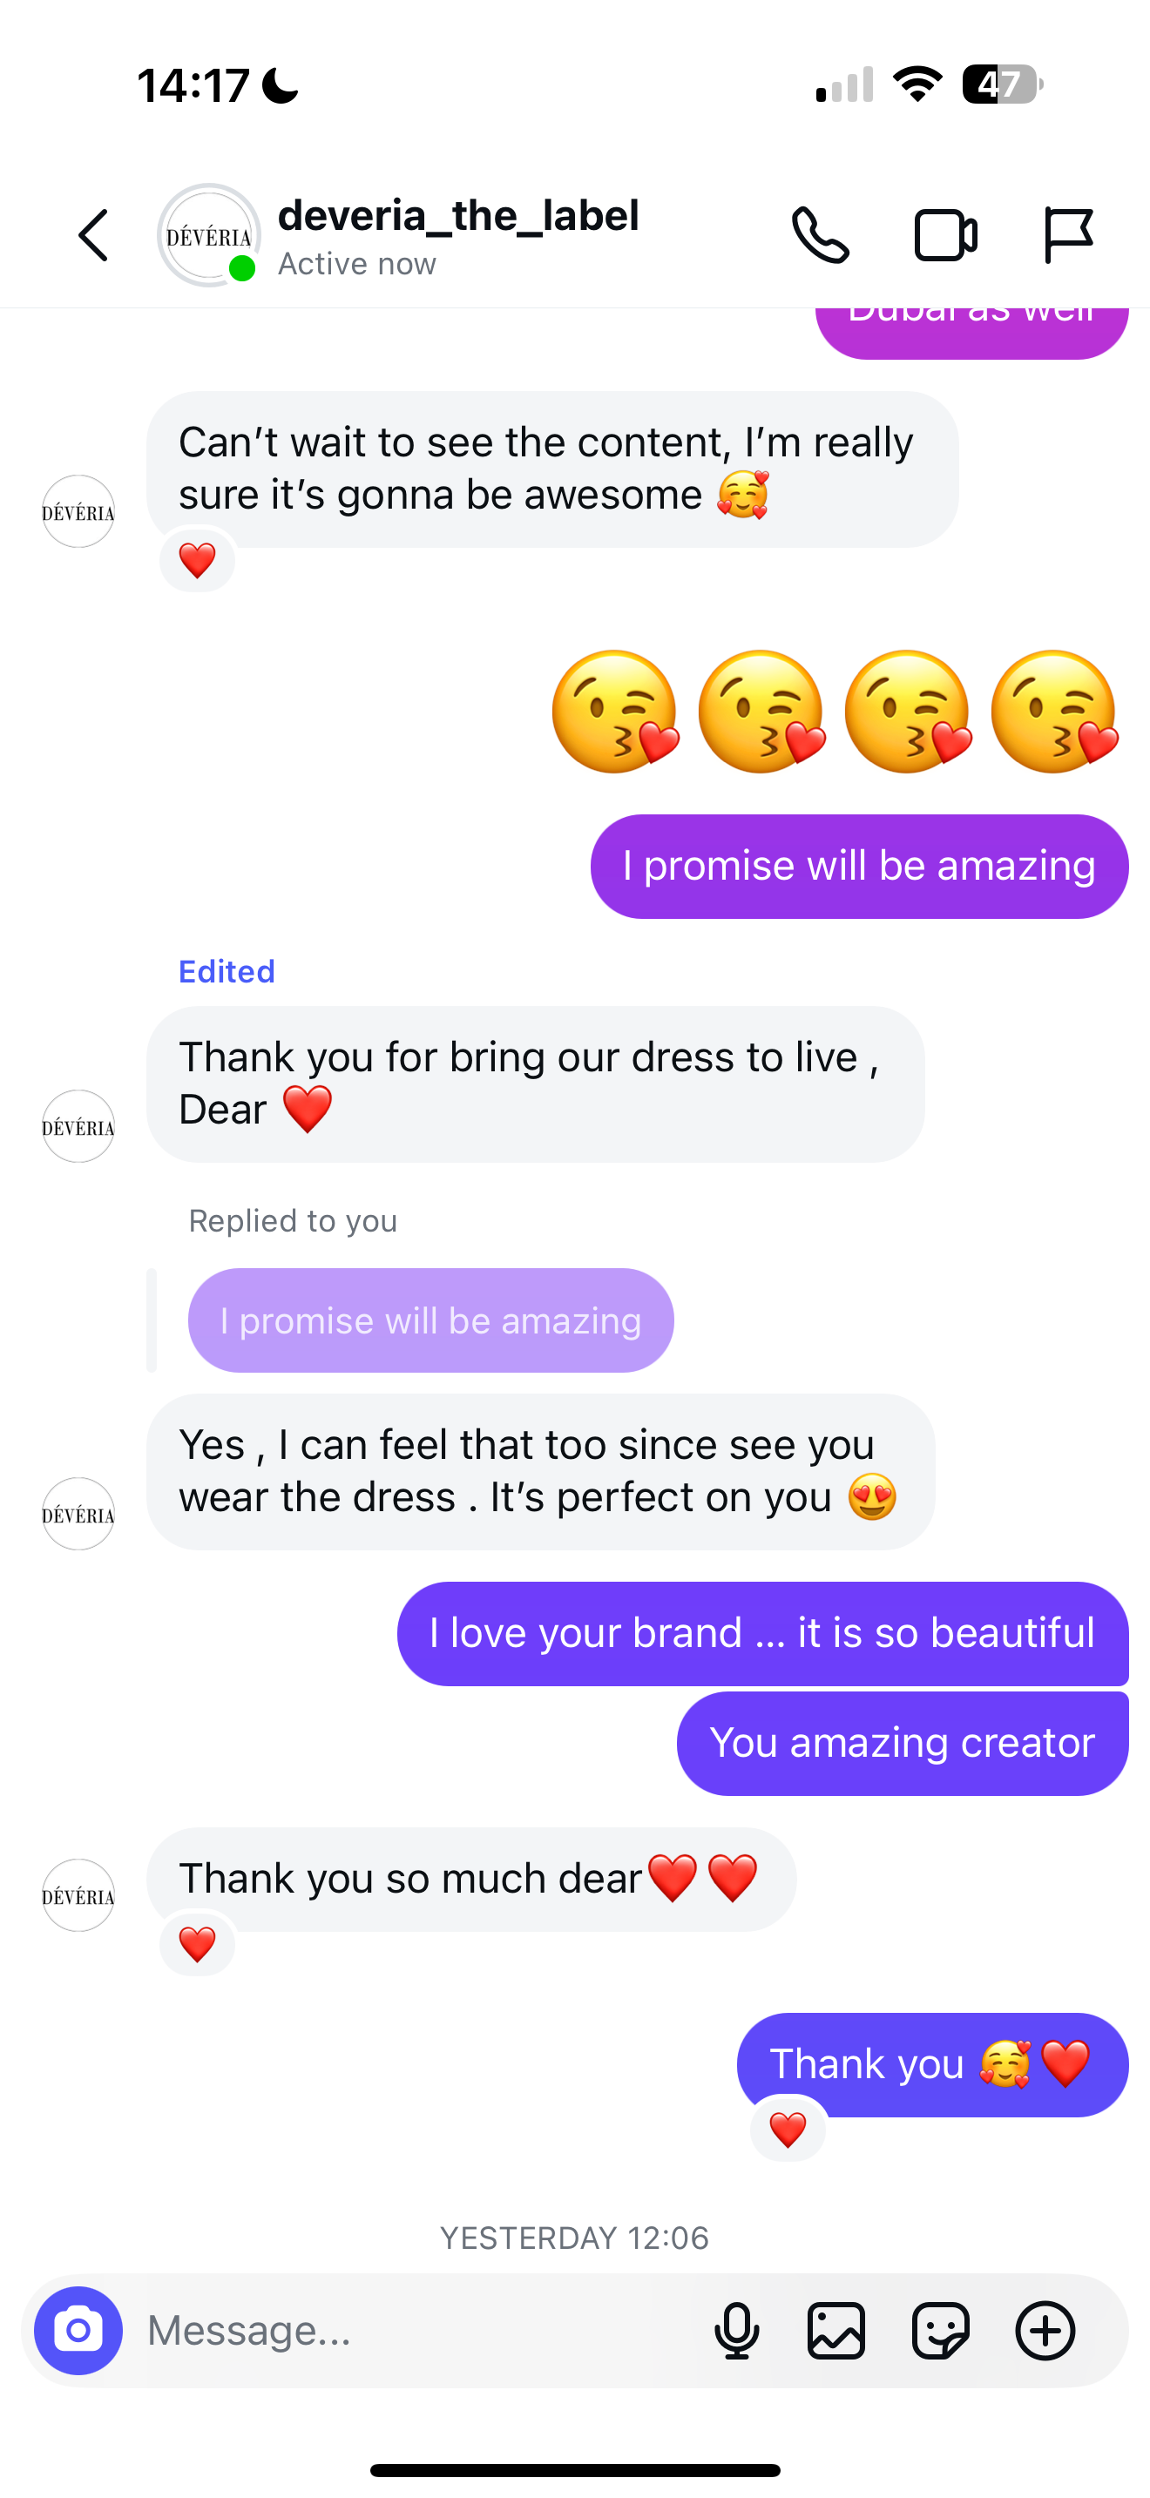
Task: Tap the plus icon for more options
Action: coord(1045,2330)
